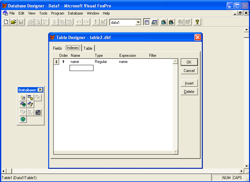Click the empty index Name input box
250x182 pixels.
[x=82, y=68]
